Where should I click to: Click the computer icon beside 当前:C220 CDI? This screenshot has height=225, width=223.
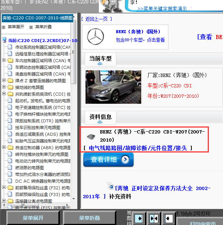coord(4,40)
